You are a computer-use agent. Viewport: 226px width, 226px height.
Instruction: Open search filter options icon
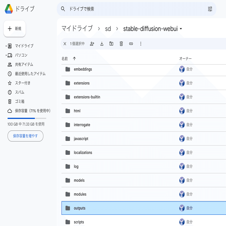pos(210,9)
